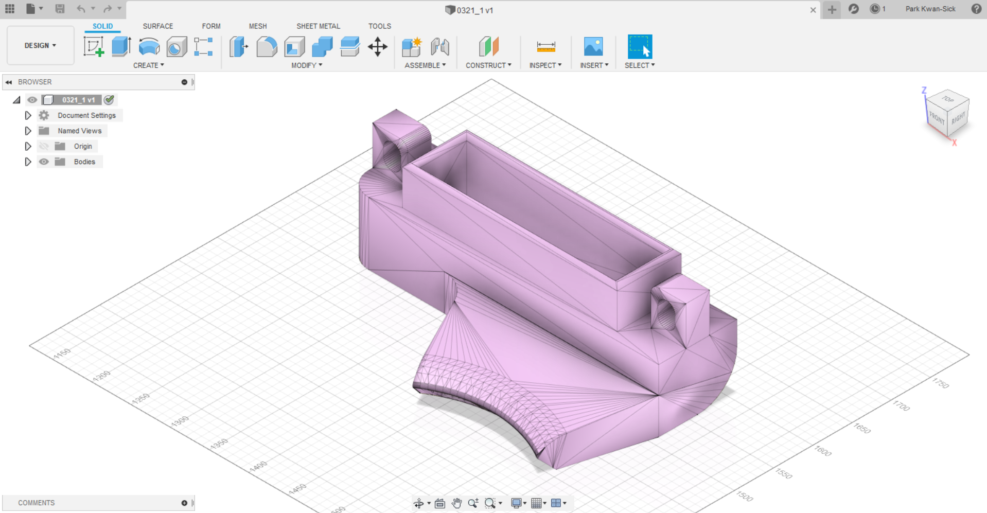Select the Fillet tool

(267, 47)
